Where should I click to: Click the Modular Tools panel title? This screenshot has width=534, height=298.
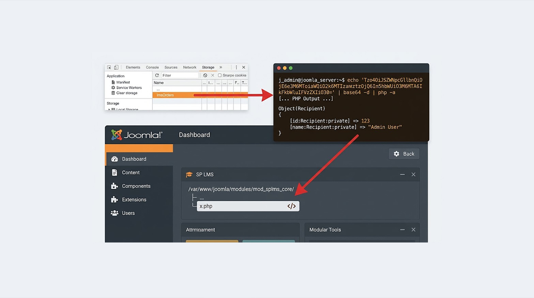(x=325, y=230)
